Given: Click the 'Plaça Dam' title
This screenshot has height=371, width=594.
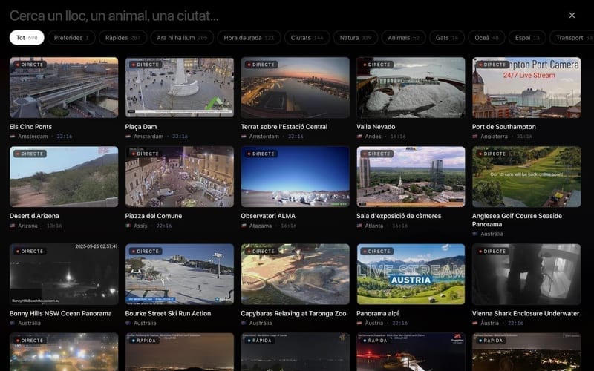Looking at the screenshot, I should coord(141,127).
